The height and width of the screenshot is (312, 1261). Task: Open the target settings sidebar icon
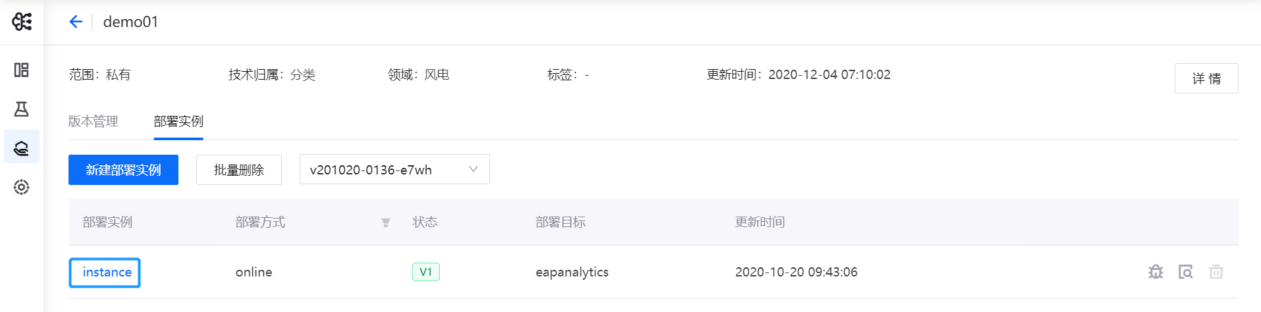point(22,187)
